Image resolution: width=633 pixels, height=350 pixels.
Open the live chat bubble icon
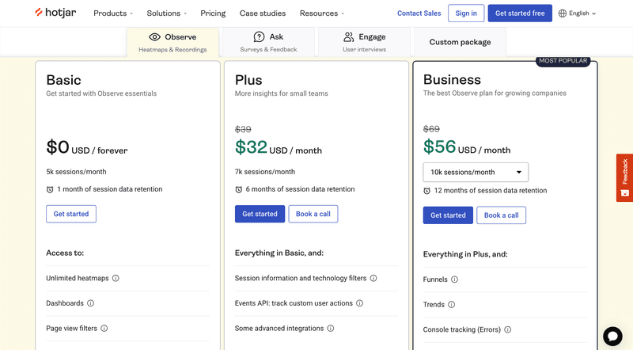[x=612, y=336]
